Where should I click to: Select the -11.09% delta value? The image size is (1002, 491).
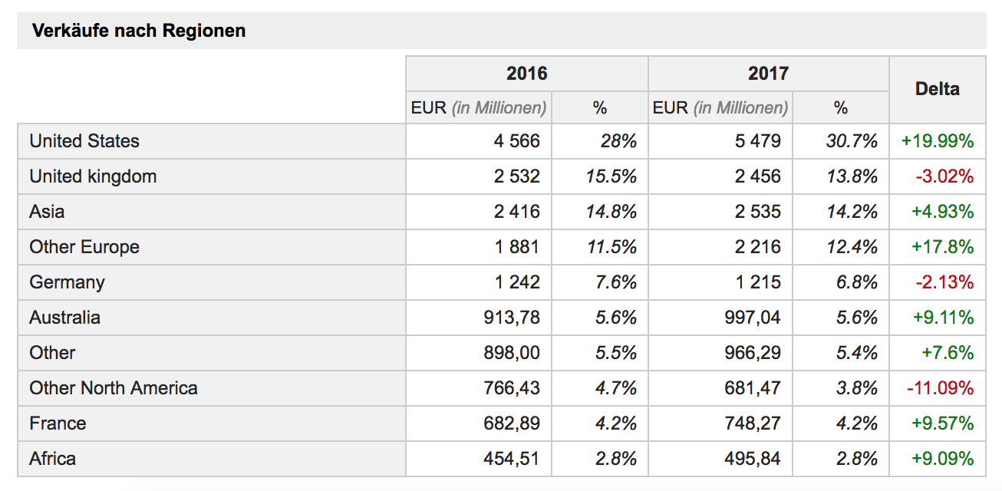[x=940, y=388]
